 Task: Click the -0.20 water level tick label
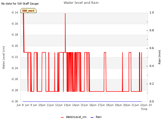(x=15, y=46)
